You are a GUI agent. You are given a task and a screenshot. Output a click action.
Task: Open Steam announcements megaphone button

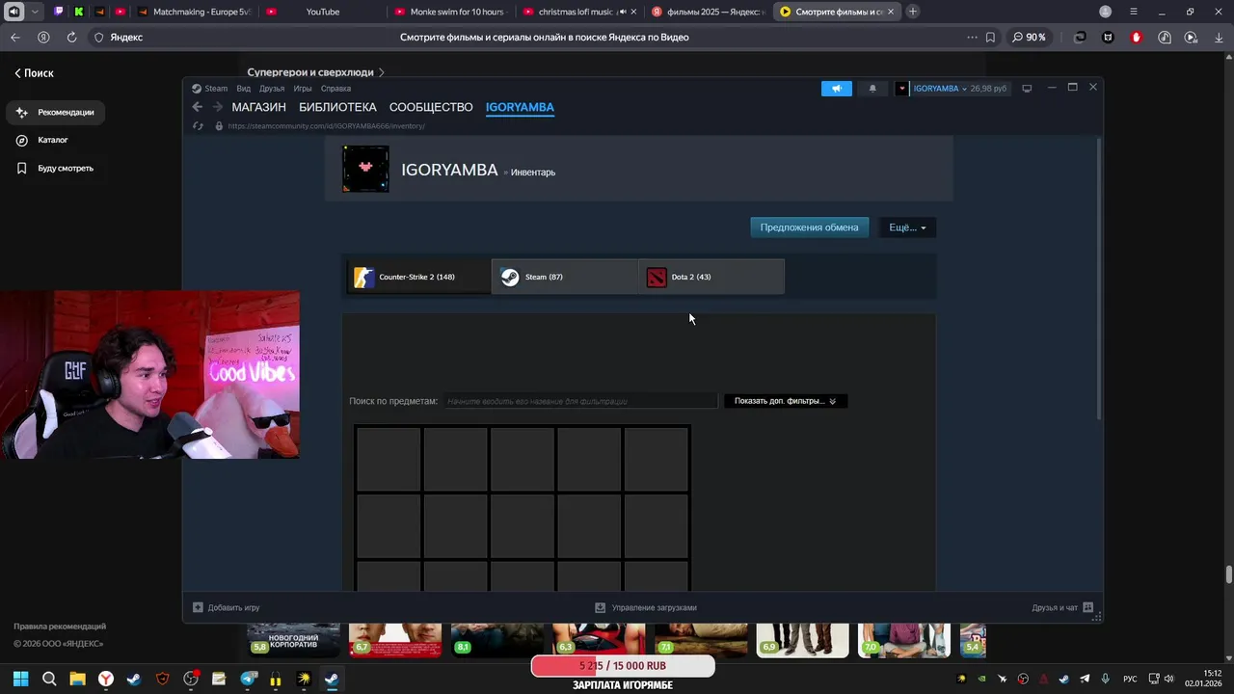coord(837,88)
